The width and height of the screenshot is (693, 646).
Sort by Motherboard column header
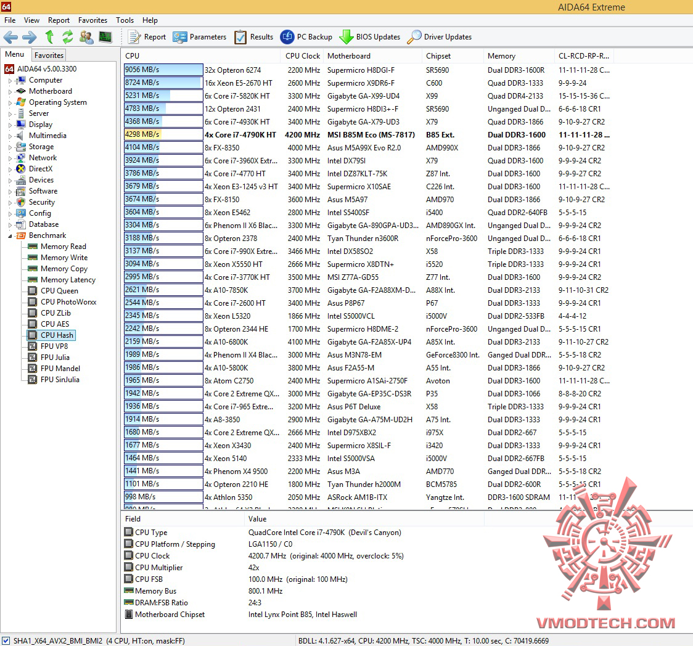[x=372, y=56]
